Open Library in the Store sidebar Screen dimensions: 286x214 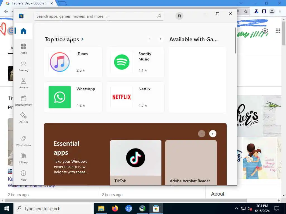[x=23, y=159]
